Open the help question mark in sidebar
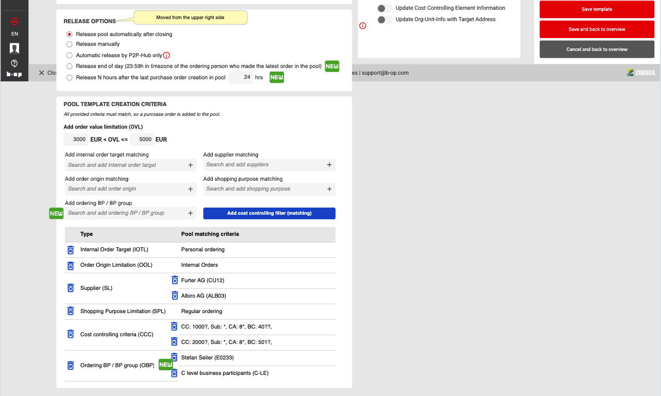This screenshot has width=661, height=396. point(14,63)
